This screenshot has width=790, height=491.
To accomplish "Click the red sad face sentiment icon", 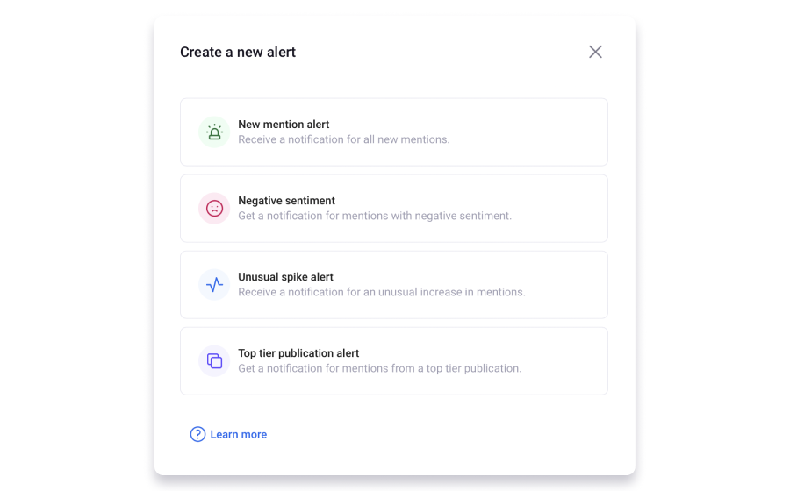I will coord(214,209).
